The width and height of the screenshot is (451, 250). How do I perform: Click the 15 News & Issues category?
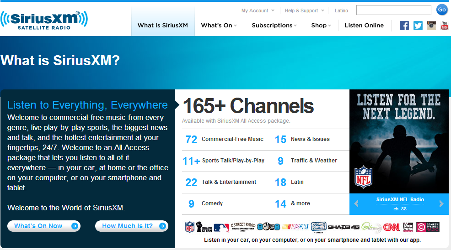point(302,139)
